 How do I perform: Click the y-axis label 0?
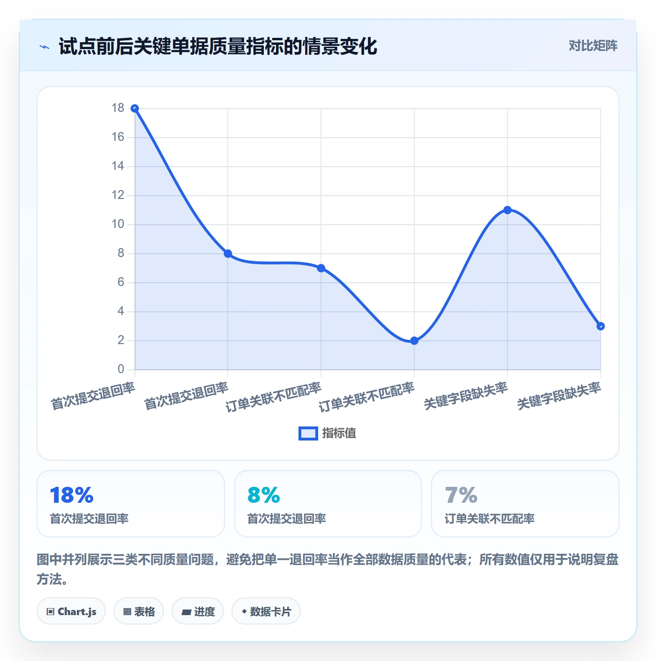pos(121,369)
